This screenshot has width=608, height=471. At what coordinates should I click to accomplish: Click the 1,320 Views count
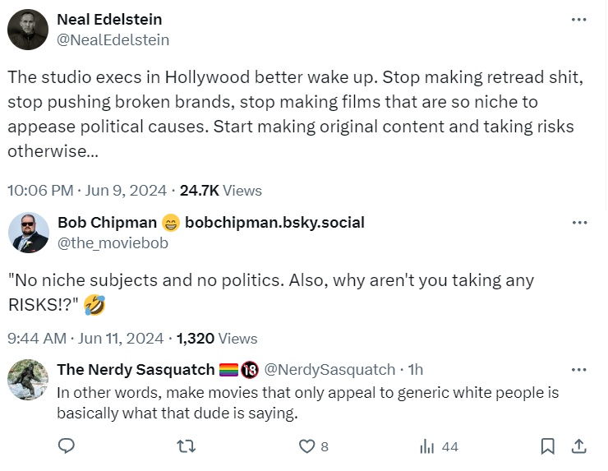point(217,338)
